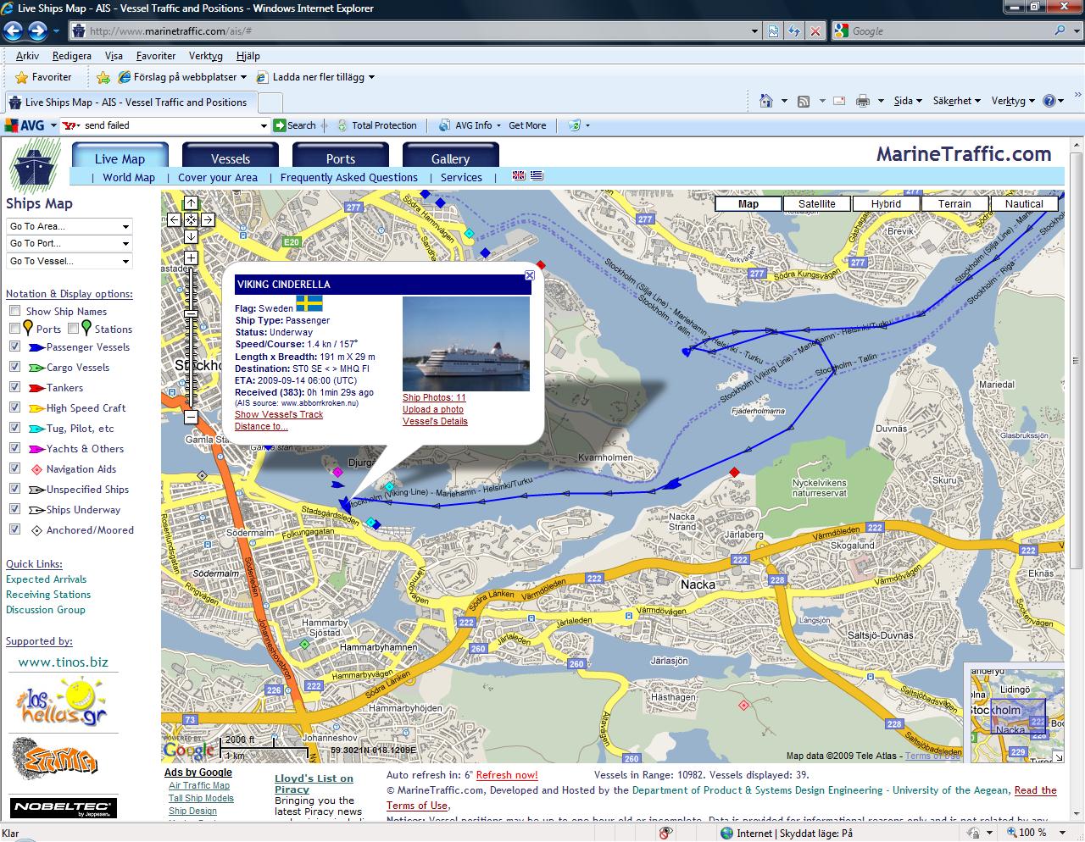The width and height of the screenshot is (1085, 842).
Task: Click the AVG Search button
Action: point(294,125)
